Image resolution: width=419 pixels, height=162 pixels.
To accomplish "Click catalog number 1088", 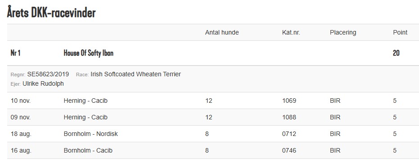I will pos(289,117).
